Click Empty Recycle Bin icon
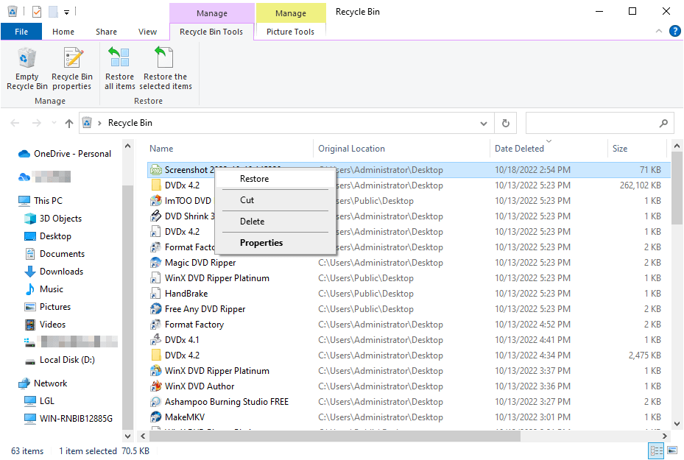This screenshot has width=684, height=460. [x=27, y=68]
